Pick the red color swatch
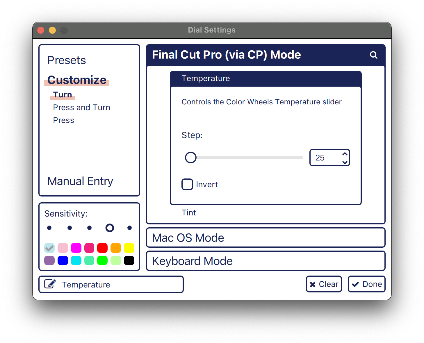 pos(102,248)
